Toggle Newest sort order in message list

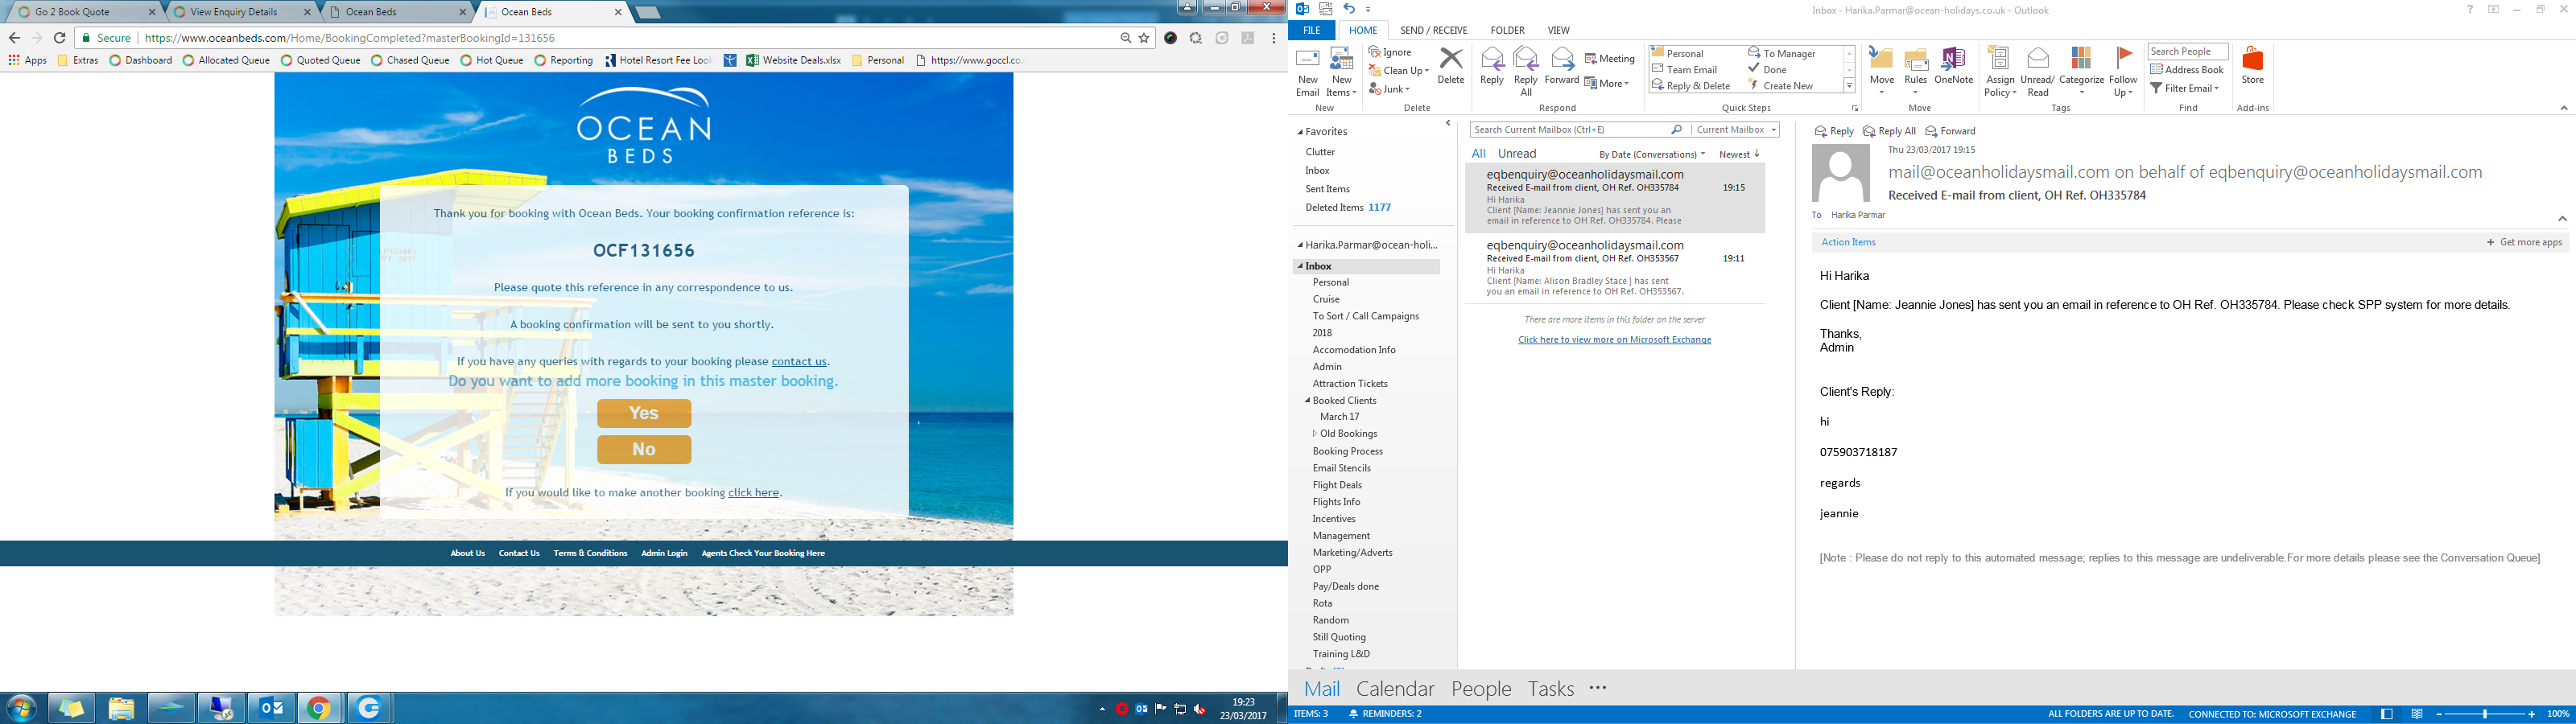pos(1739,154)
